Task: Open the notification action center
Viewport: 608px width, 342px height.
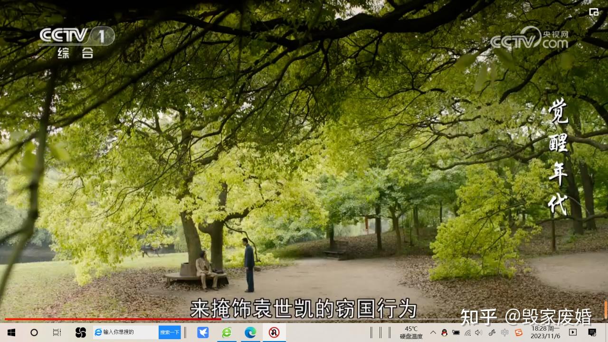Action: point(592,332)
